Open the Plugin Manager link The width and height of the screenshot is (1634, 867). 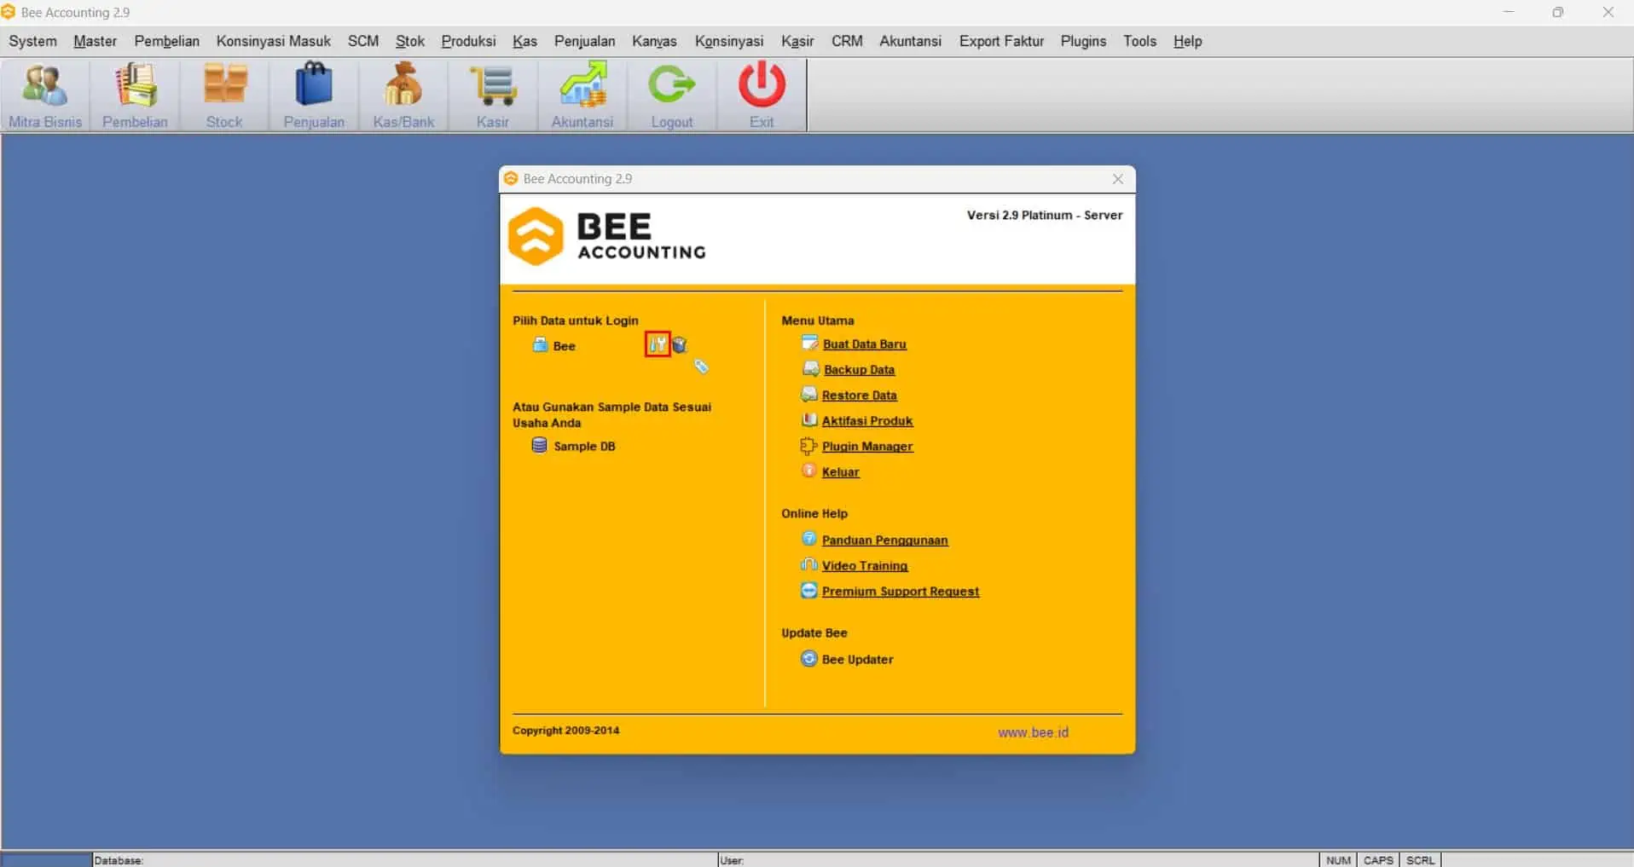[x=867, y=446]
